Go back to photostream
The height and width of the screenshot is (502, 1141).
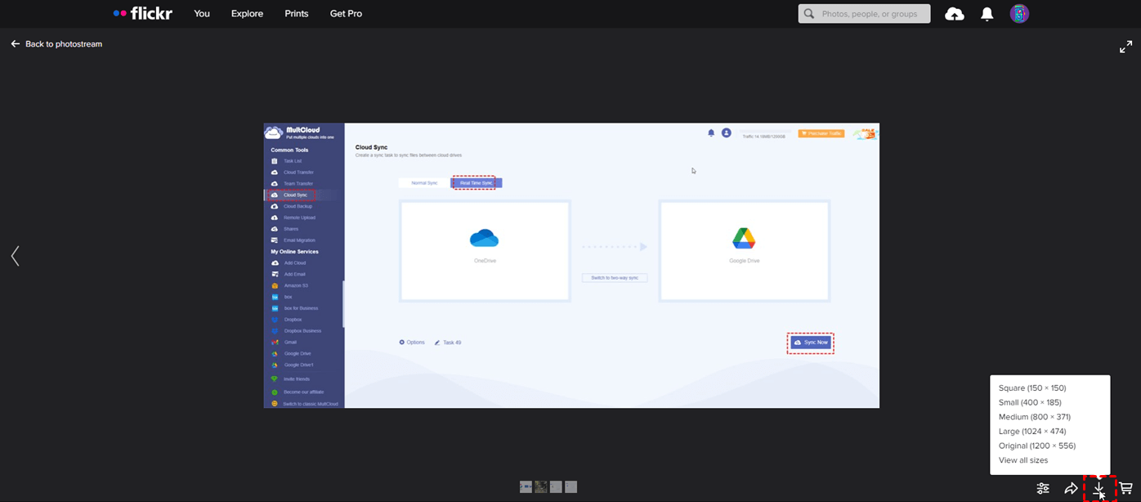56,44
